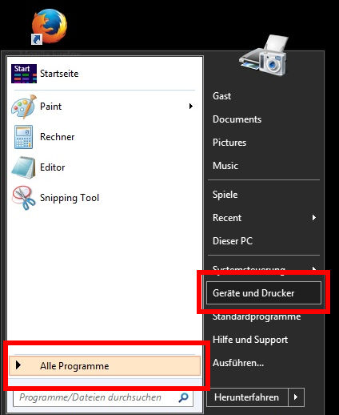Click the Programme/Dateien durchsuchen search field
Viewport: 339px width, 415px height.
[103, 397]
